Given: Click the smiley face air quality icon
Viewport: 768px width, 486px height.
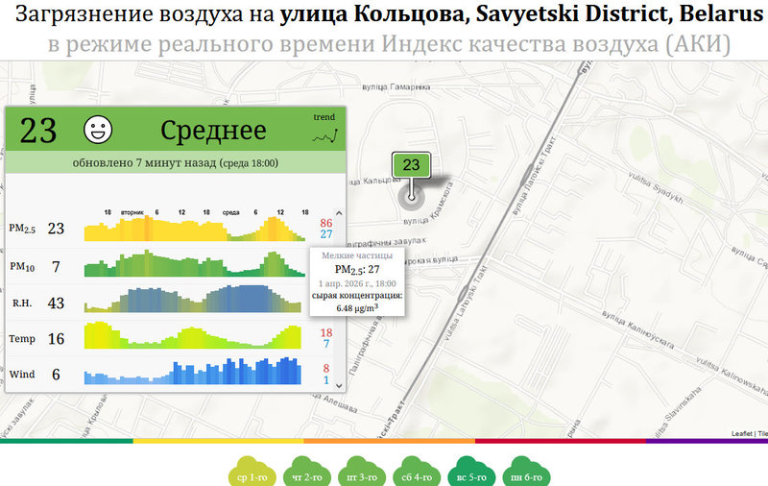Looking at the screenshot, I should click(x=98, y=130).
